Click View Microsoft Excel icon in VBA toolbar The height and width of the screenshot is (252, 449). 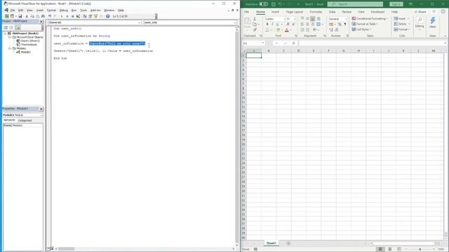(x=7, y=16)
